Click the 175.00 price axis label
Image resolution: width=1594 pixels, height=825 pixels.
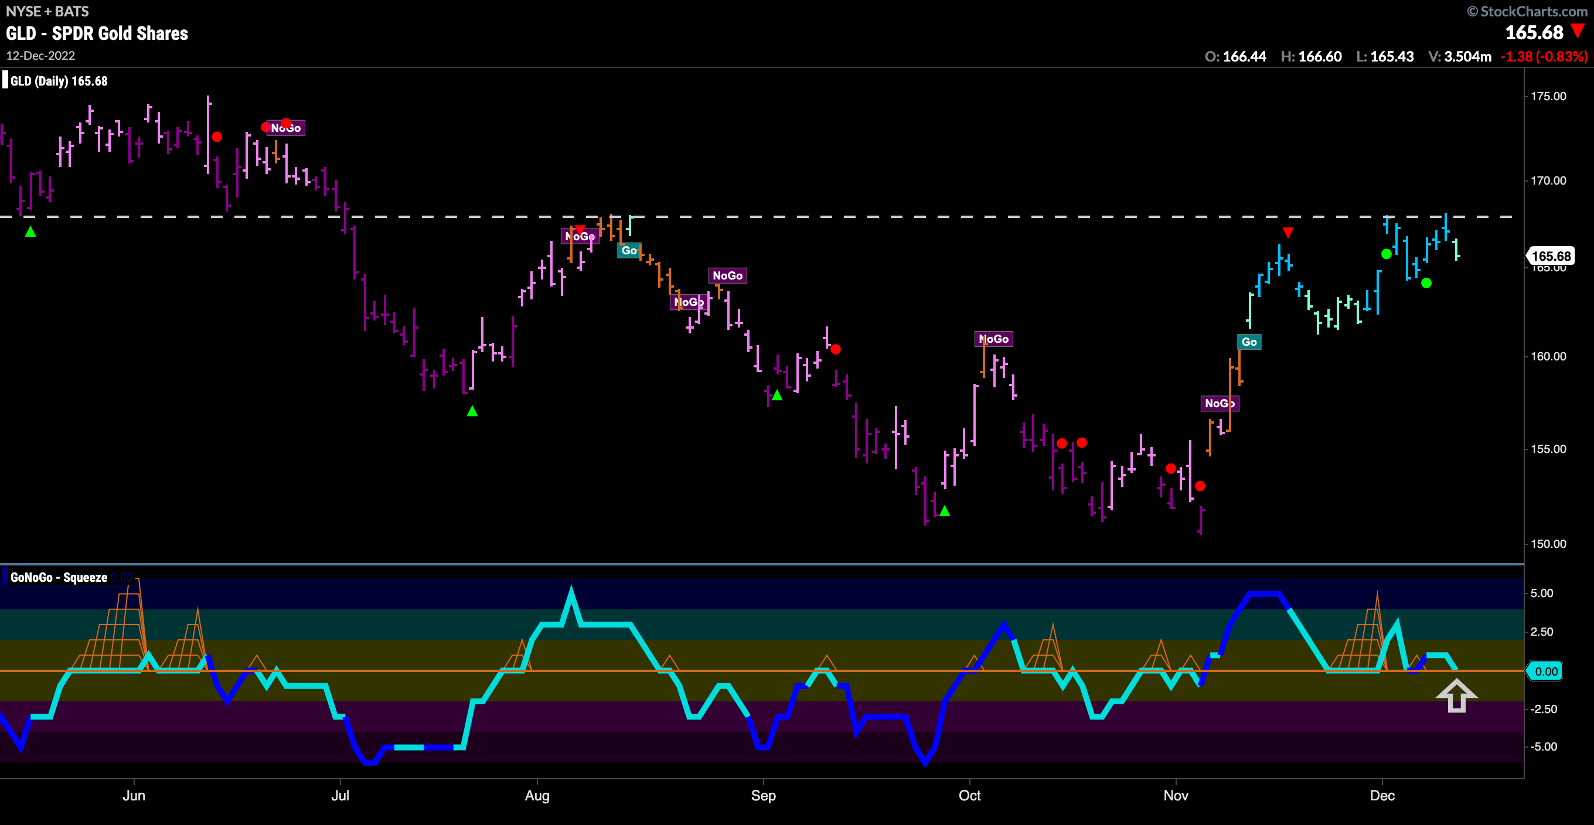pos(1548,96)
